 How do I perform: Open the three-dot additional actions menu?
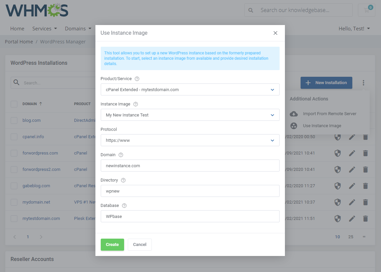coord(363,83)
